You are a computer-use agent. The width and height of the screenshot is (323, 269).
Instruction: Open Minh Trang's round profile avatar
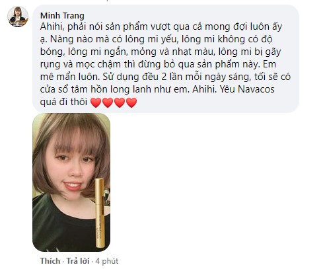18,17
